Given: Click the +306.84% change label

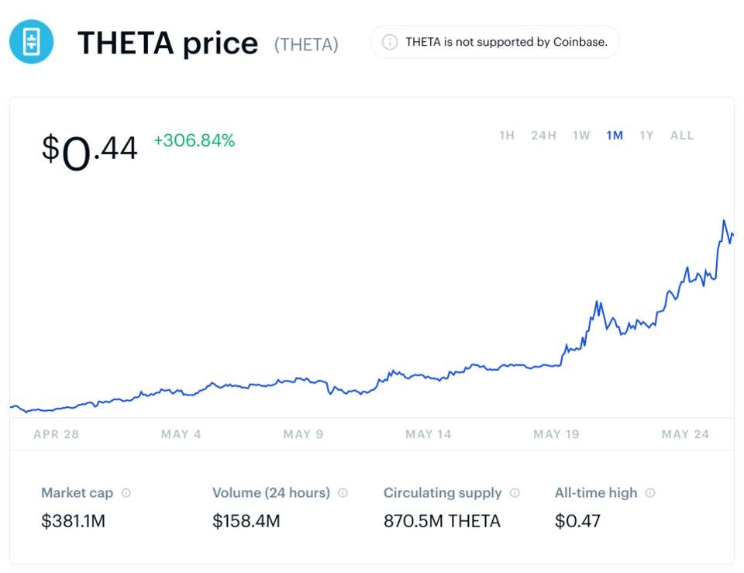Looking at the screenshot, I should click(194, 140).
